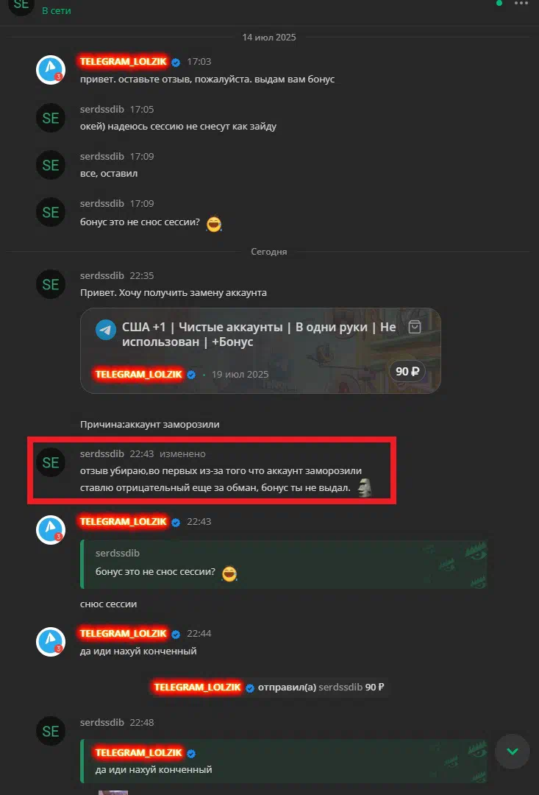The width and height of the screenshot is (539, 795).
Task: Open the quoted serdssdib reply block at 22:43
Action: point(284,564)
